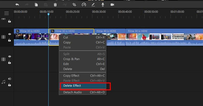Click the Undo arrow in the toolbar
Image resolution: width=203 pixels, height=106 pixels.
(x=17, y=5)
